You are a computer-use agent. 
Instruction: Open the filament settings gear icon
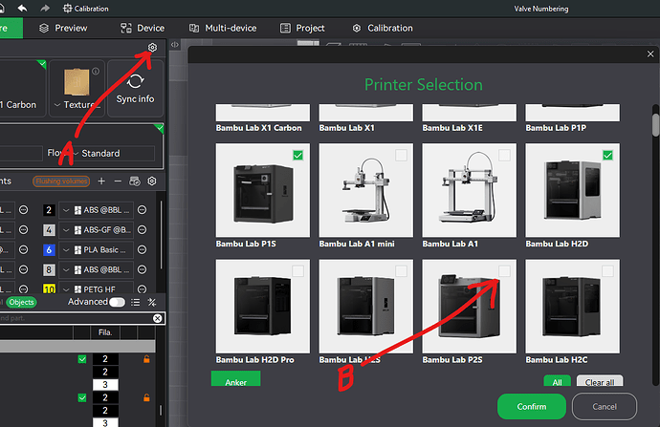click(x=152, y=181)
